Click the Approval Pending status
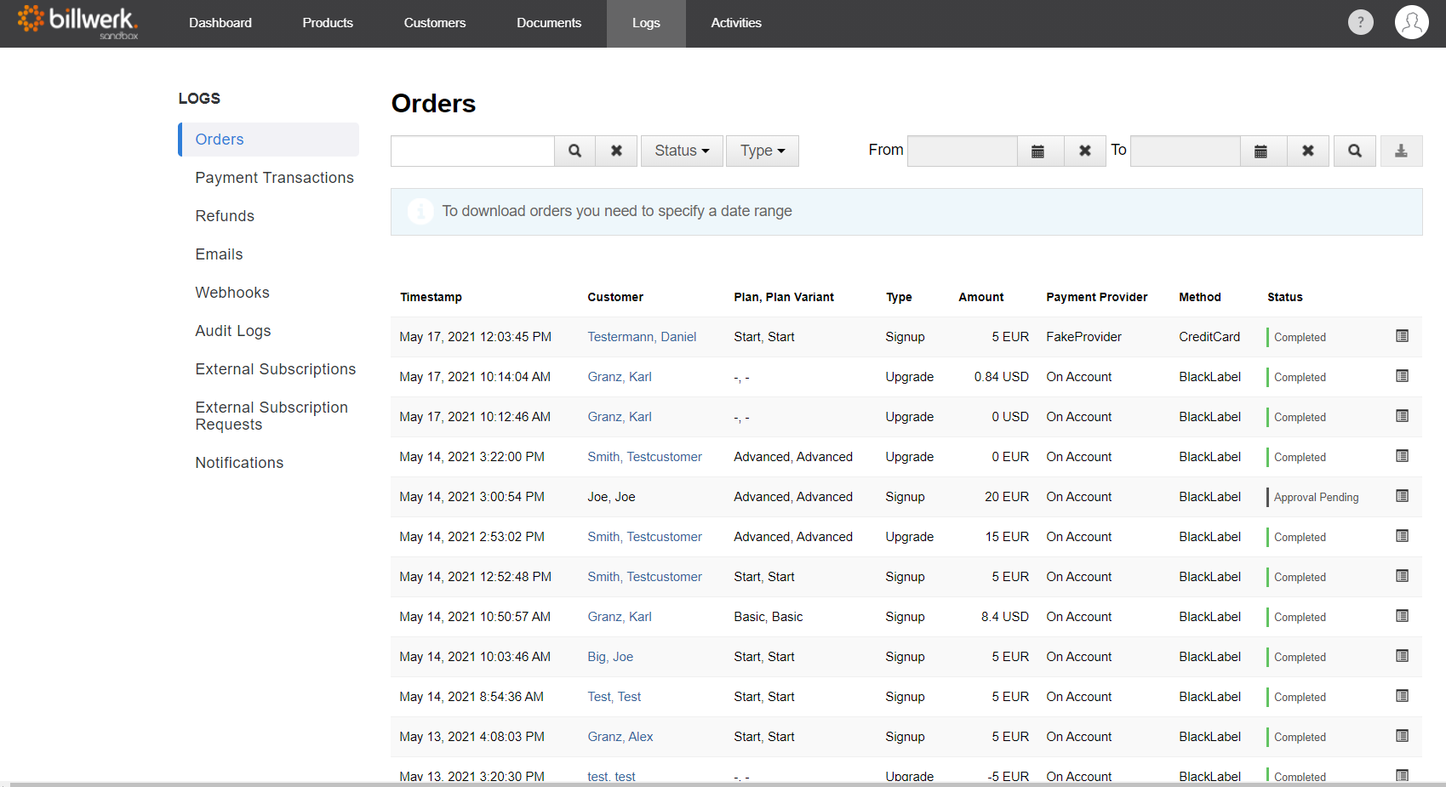The height and width of the screenshot is (787, 1446). [x=1316, y=497]
